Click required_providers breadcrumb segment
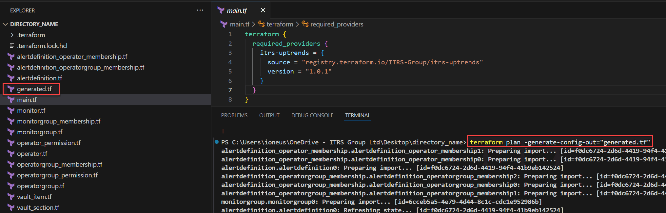The height and width of the screenshot is (213, 666). click(337, 24)
